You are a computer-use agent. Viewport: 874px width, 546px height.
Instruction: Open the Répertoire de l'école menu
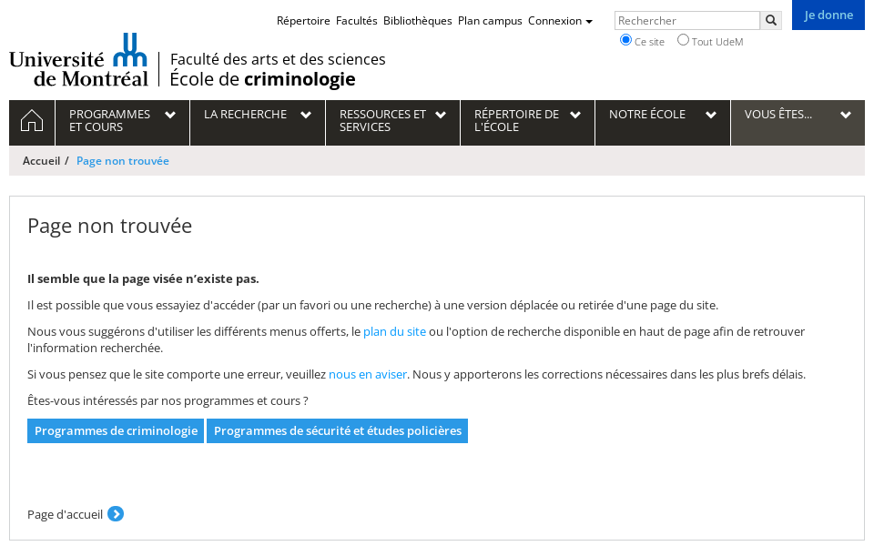[527, 121]
